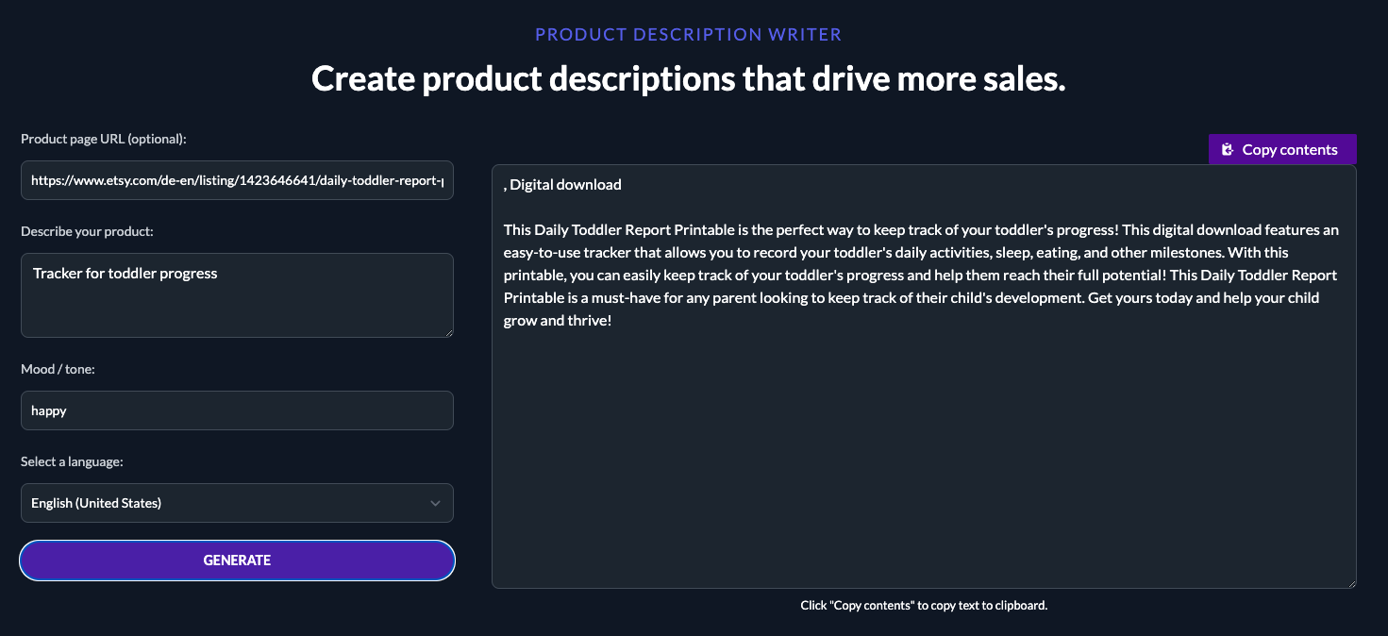Expand the language selector chevron arrow
The width and height of the screenshot is (1388, 636).
click(x=435, y=503)
